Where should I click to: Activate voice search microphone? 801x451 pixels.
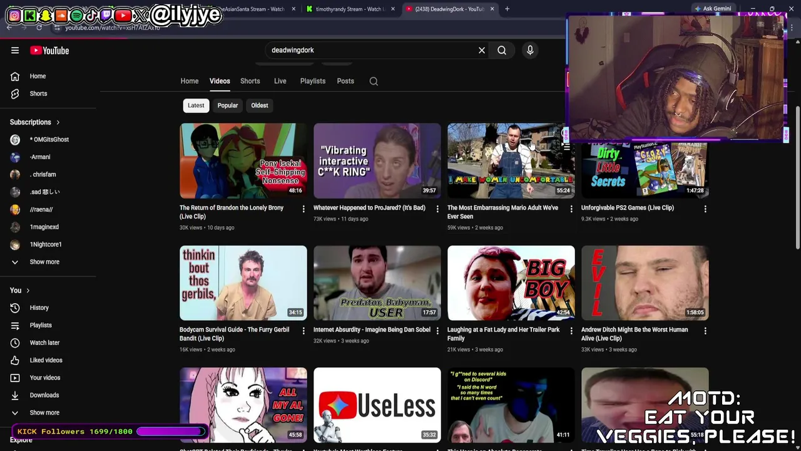tap(530, 50)
